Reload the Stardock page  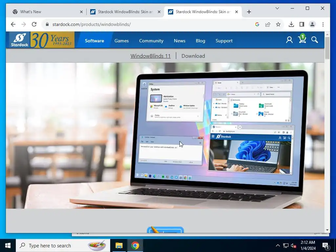click(x=34, y=24)
